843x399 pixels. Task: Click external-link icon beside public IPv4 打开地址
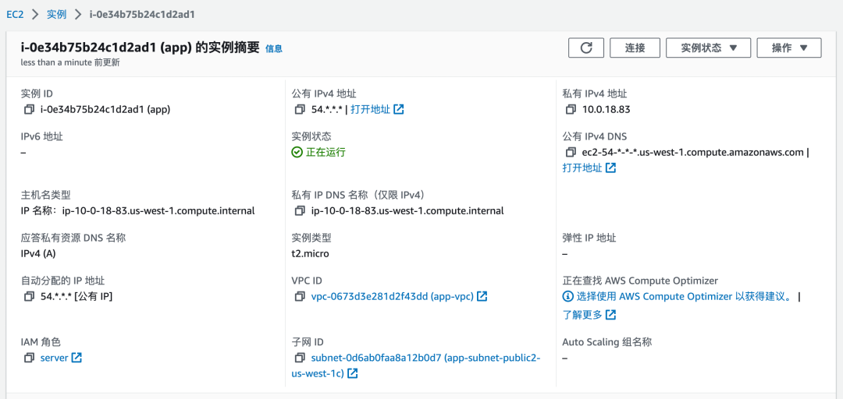click(398, 110)
